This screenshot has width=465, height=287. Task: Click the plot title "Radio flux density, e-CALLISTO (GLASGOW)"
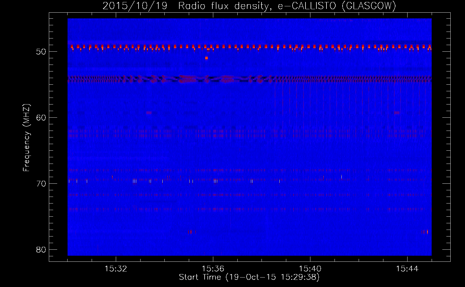(x=287, y=6)
